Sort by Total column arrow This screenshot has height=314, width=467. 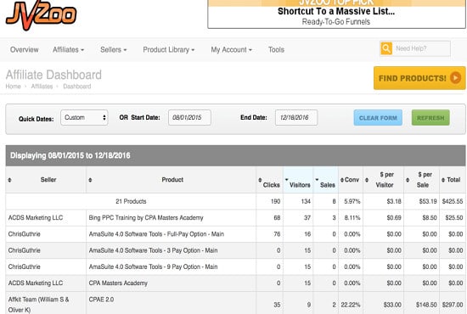click(443, 180)
